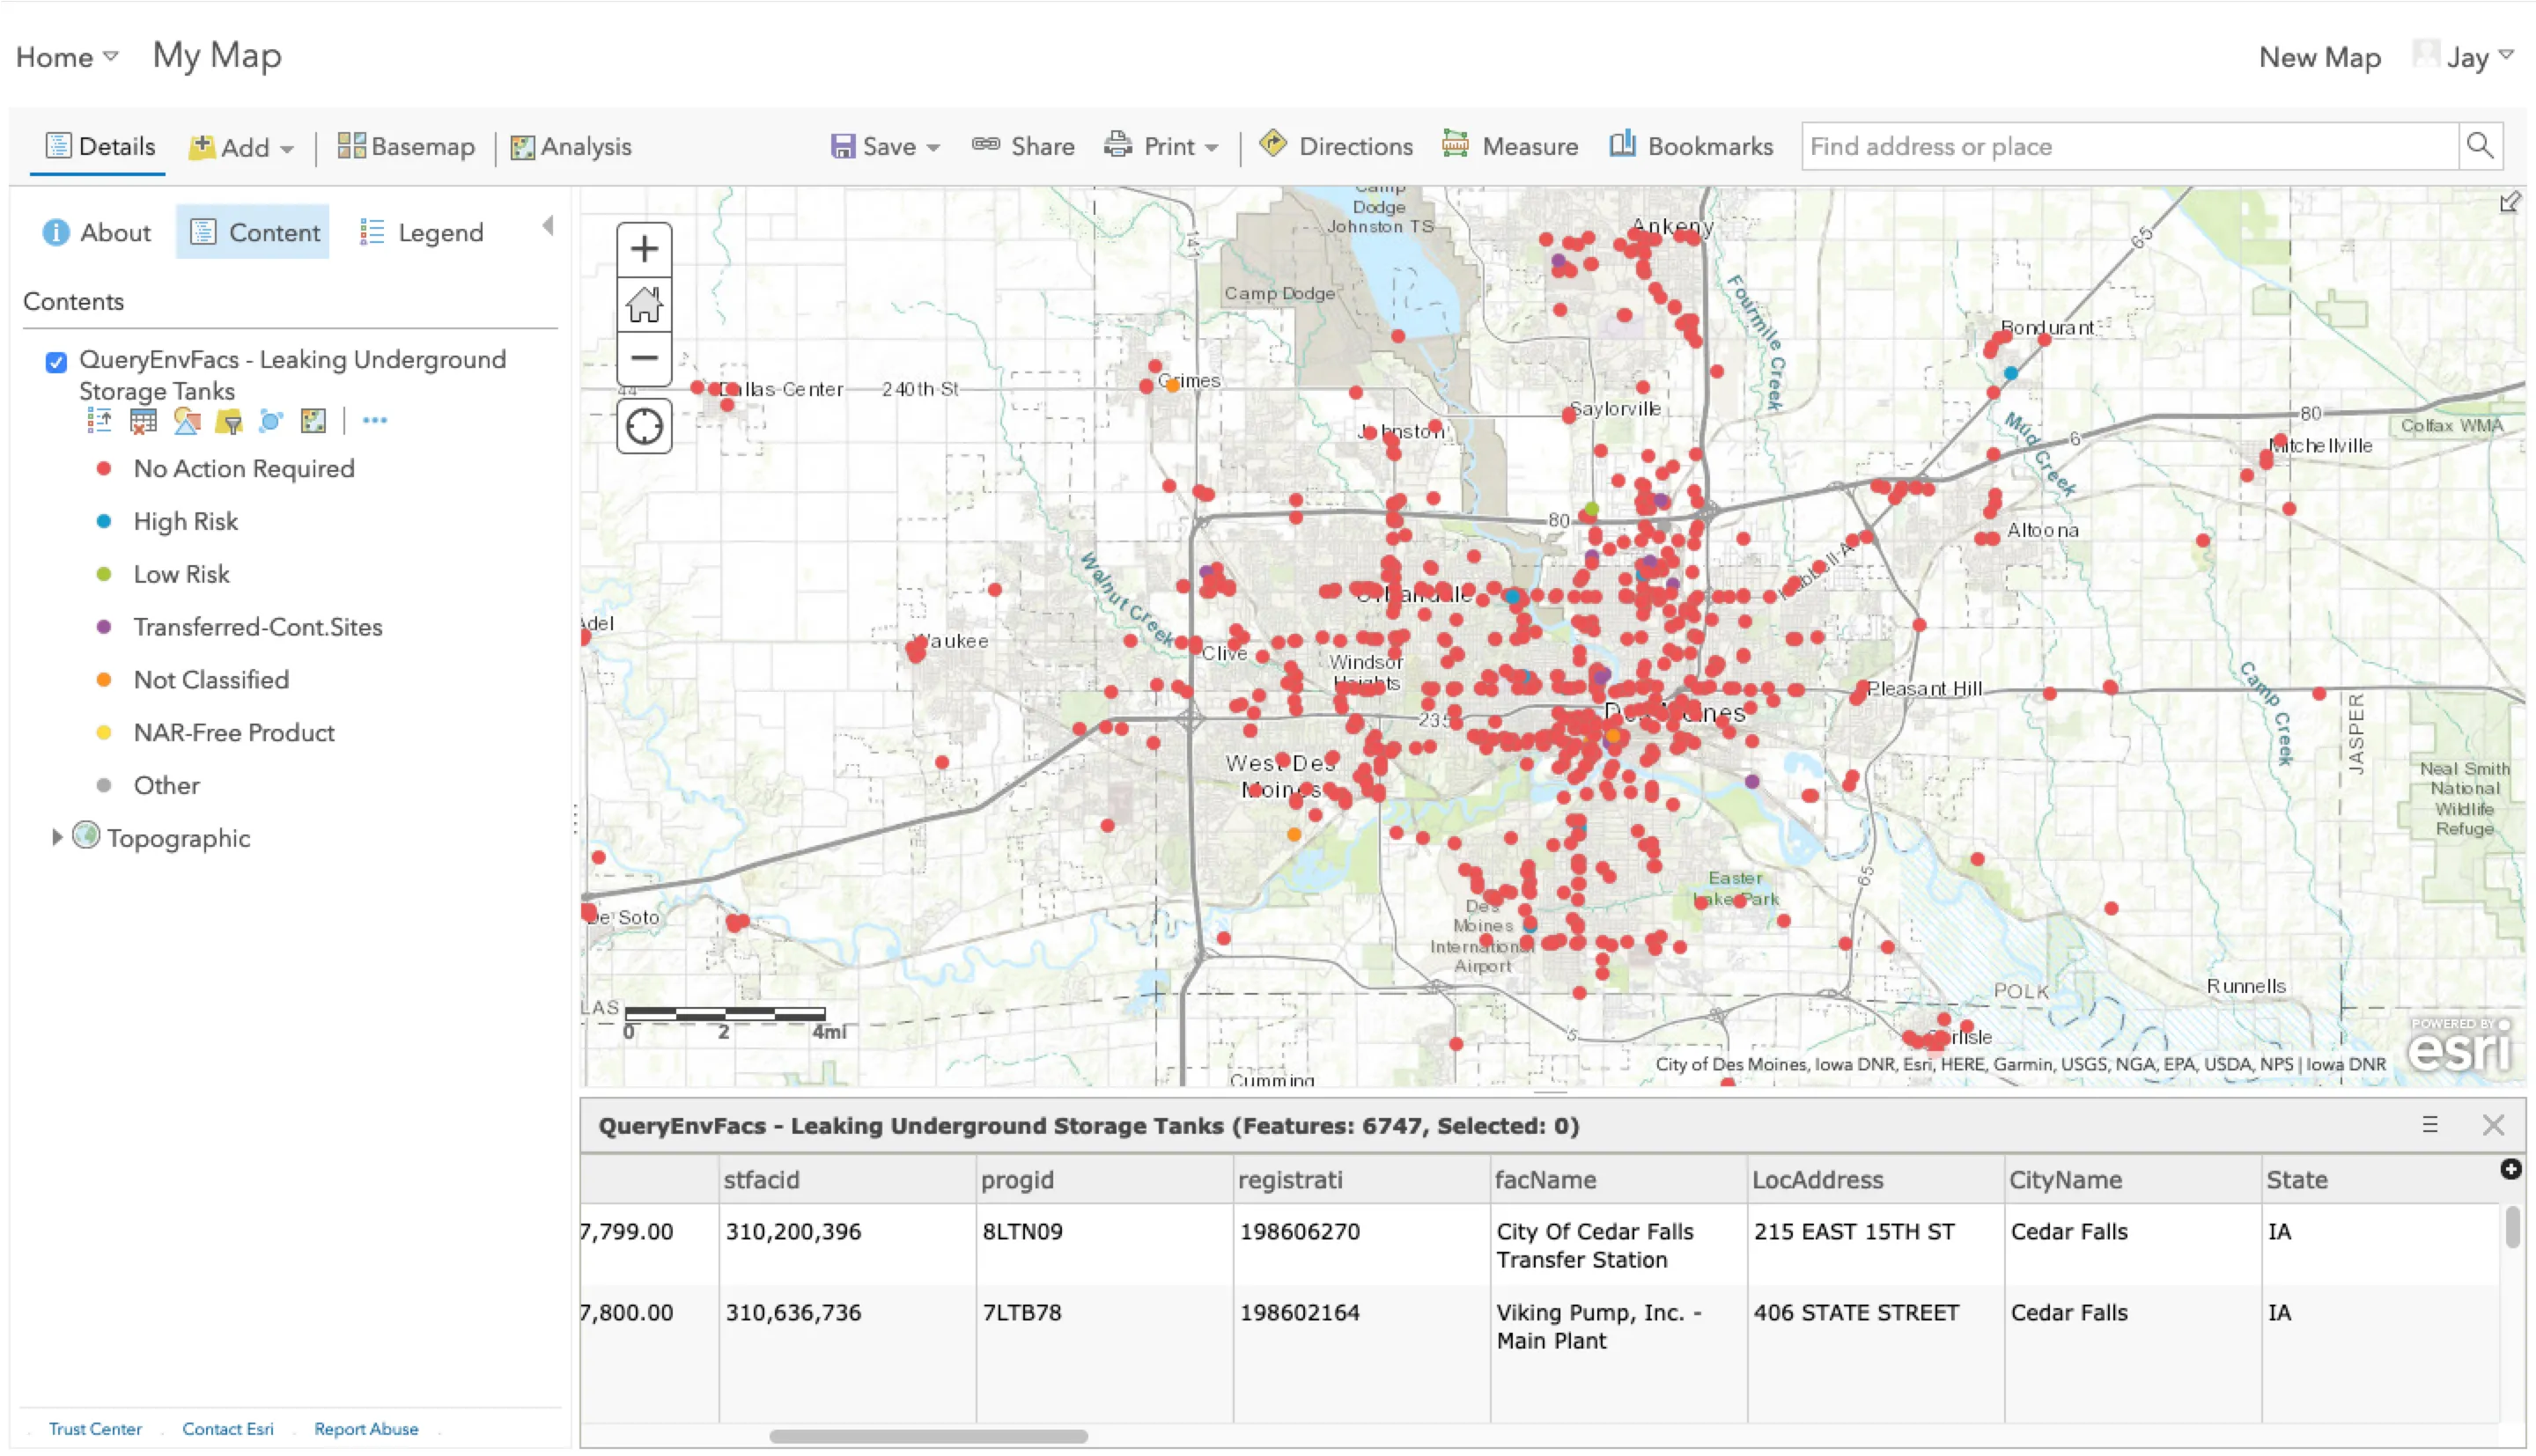Open the Filter icon under QueryEnvFacs layer

pyautogui.click(x=230, y=420)
